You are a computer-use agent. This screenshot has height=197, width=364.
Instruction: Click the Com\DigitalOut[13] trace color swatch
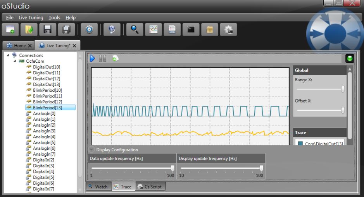click(300, 144)
